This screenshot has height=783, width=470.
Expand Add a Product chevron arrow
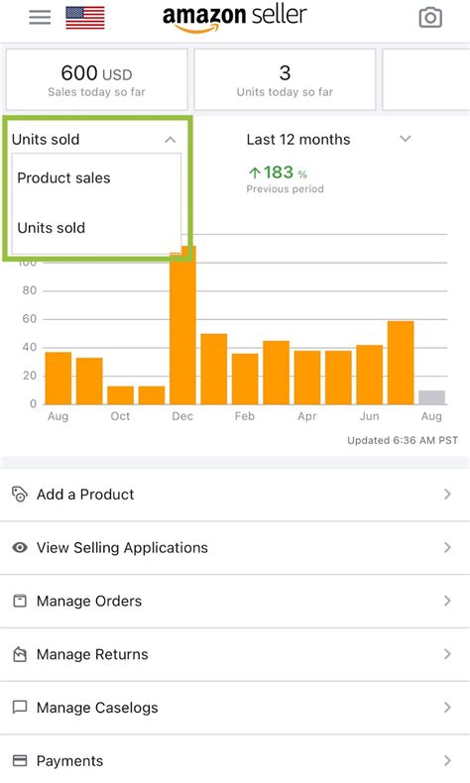447,494
